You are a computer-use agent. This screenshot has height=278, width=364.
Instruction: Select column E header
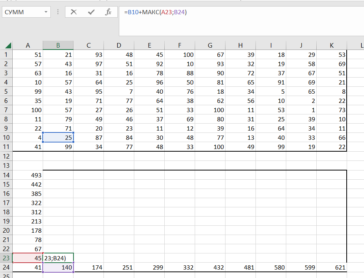(149, 45)
